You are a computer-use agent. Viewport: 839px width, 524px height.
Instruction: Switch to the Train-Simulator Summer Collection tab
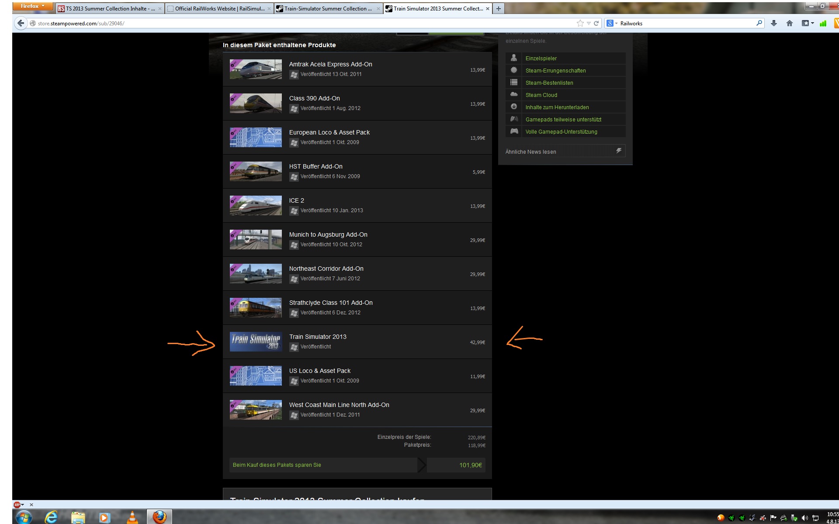click(329, 8)
